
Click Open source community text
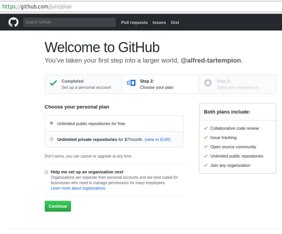[233, 147]
